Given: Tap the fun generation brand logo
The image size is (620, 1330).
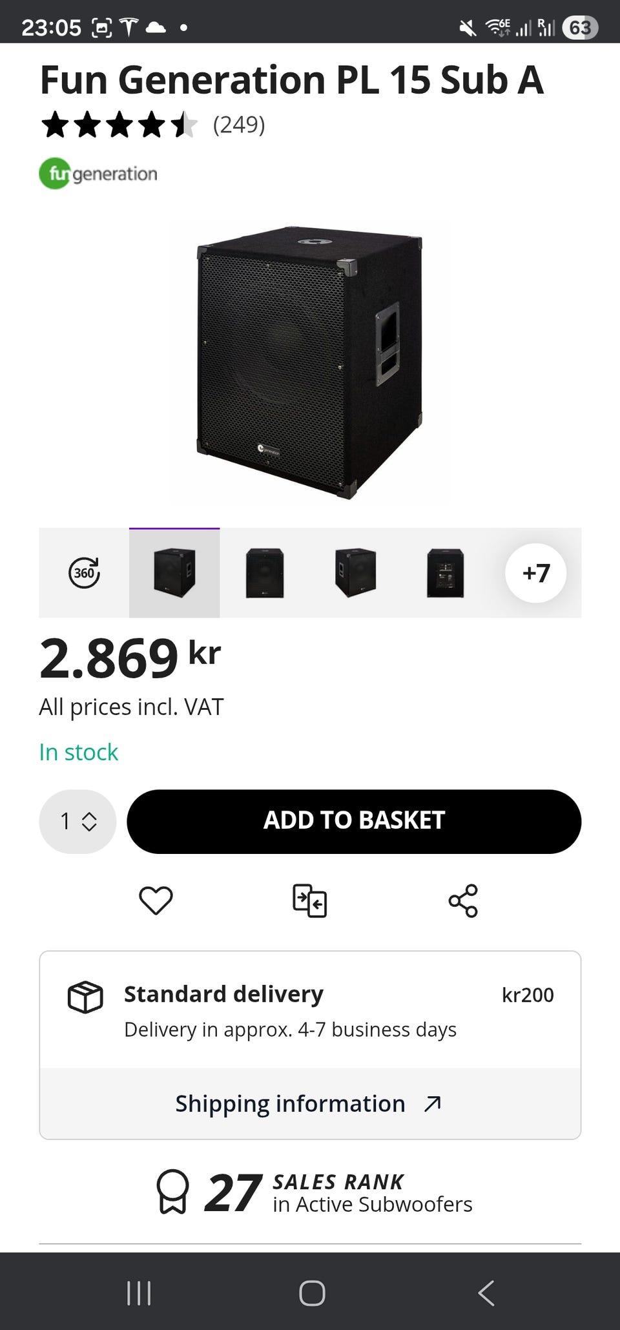Looking at the screenshot, I should 98,174.
